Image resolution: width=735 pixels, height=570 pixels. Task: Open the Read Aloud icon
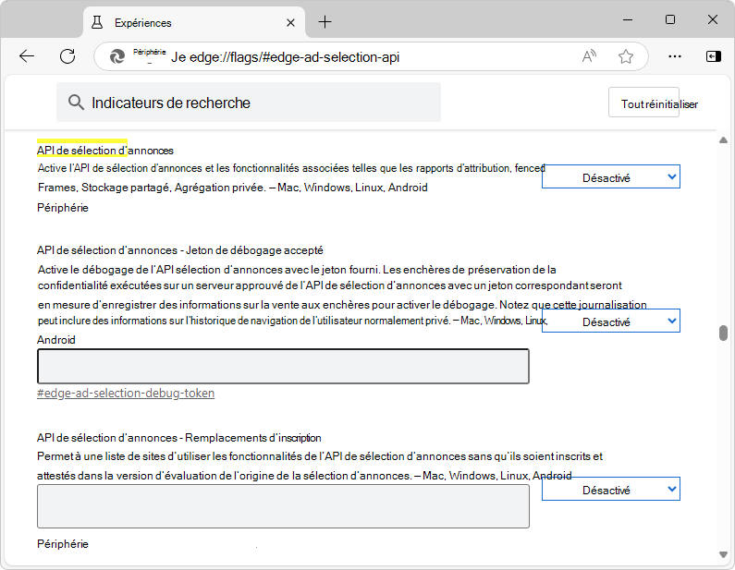589,56
